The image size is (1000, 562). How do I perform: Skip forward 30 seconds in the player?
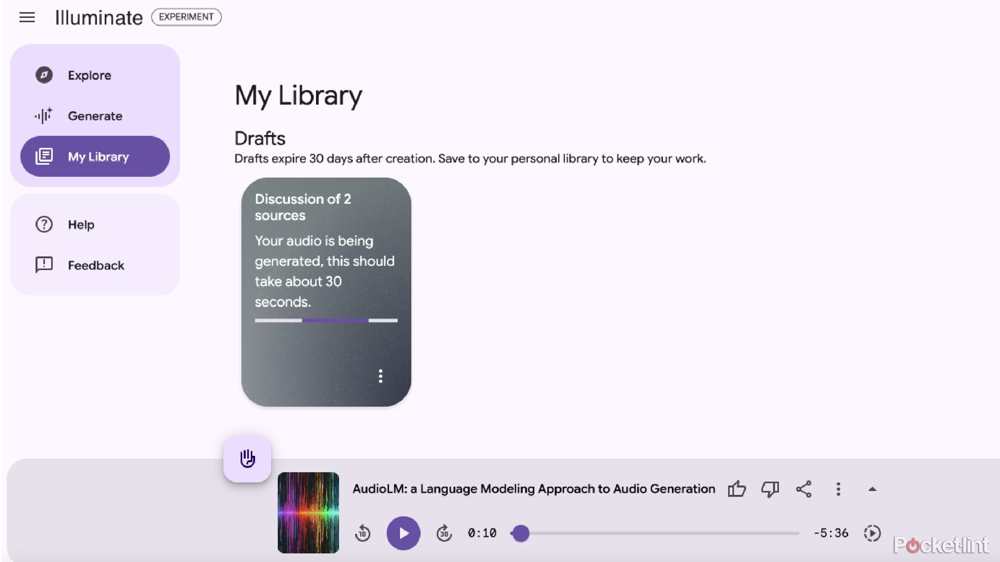point(444,533)
